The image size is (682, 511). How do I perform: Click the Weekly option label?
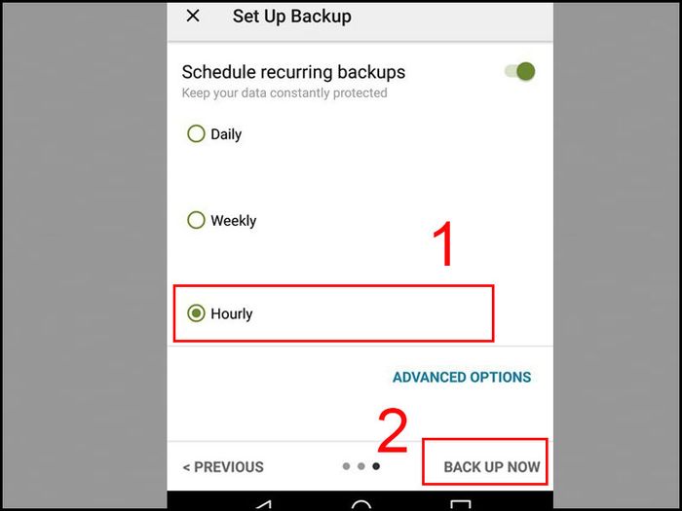(x=234, y=220)
